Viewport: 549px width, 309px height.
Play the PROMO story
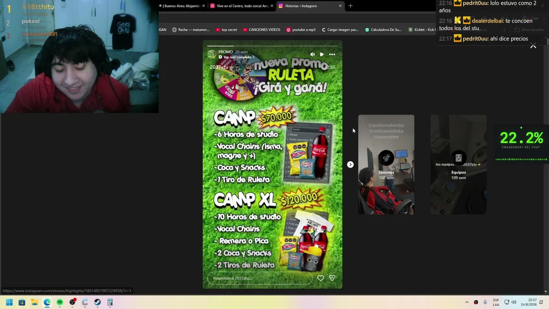point(322,55)
